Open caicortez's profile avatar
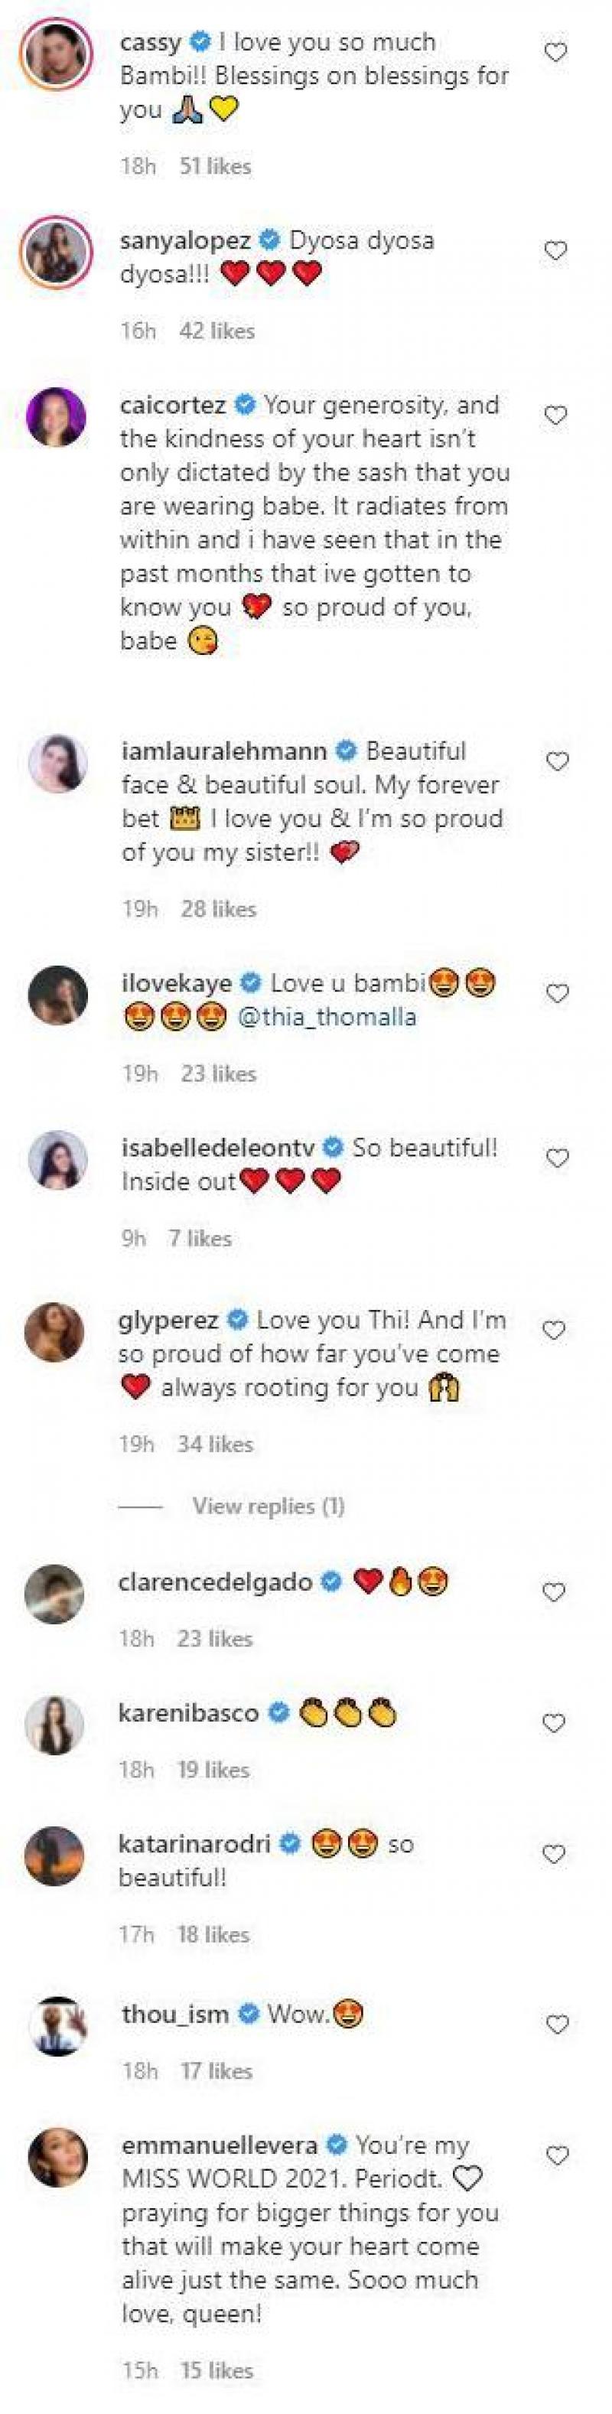Screen dimensions: 612x2414 point(57,416)
